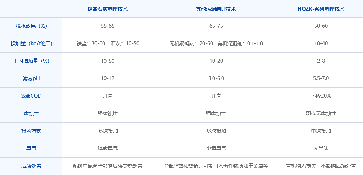Click the 其他污泥调理技术 column header
This screenshot has width=363, height=175.
(216, 9)
